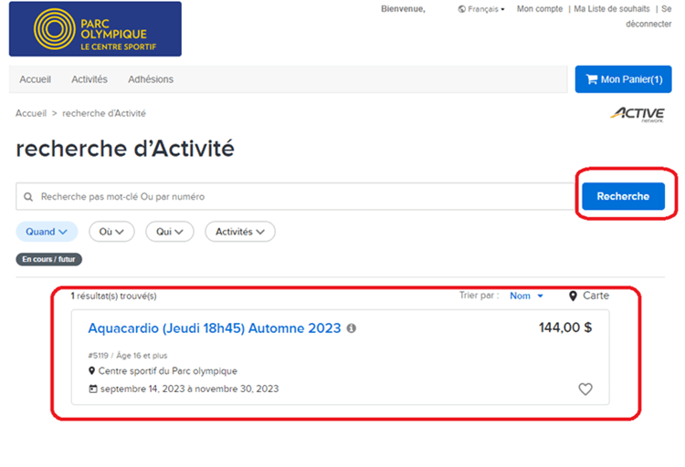Viewport: 685px width, 467px height.
Task: Click the Parc Olympique logo
Action: [94, 28]
